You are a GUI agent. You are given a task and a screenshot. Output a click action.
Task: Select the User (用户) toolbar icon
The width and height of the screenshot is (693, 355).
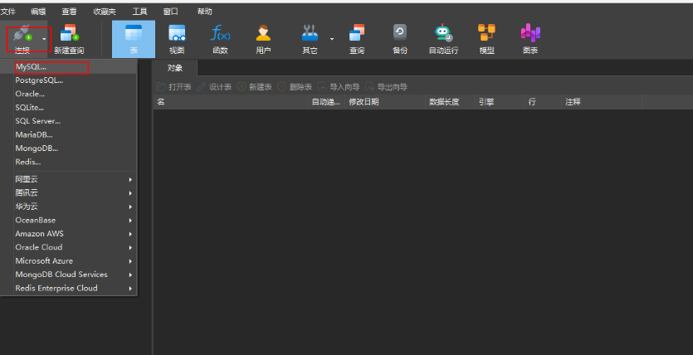(263, 33)
